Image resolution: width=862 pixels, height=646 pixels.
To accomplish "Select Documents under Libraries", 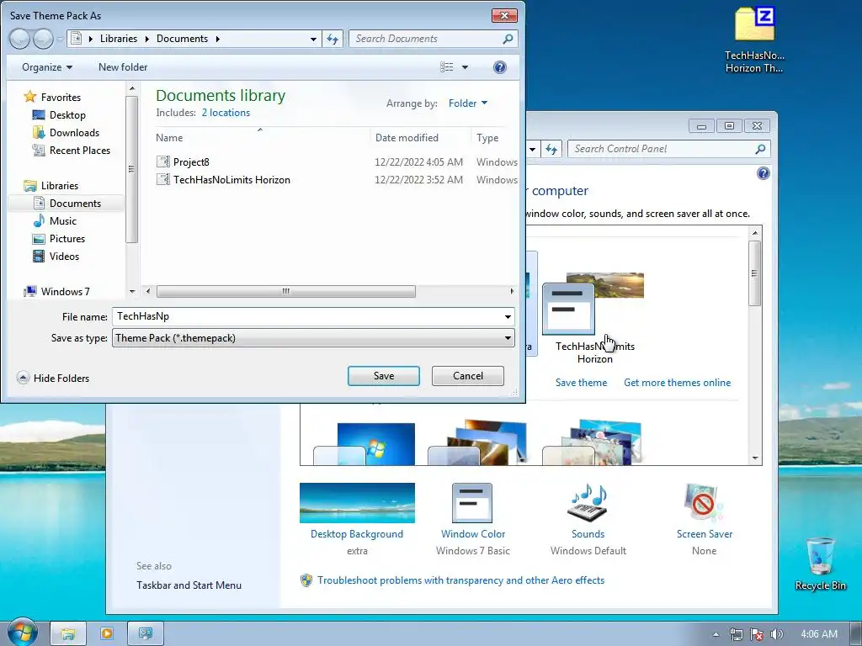I will [x=75, y=204].
